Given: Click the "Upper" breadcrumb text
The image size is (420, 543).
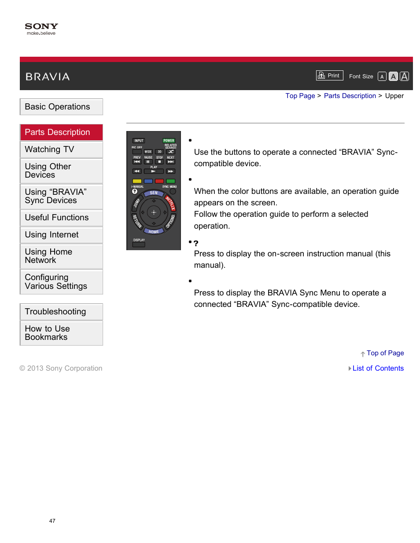Looking at the screenshot, I should coord(394,96).
